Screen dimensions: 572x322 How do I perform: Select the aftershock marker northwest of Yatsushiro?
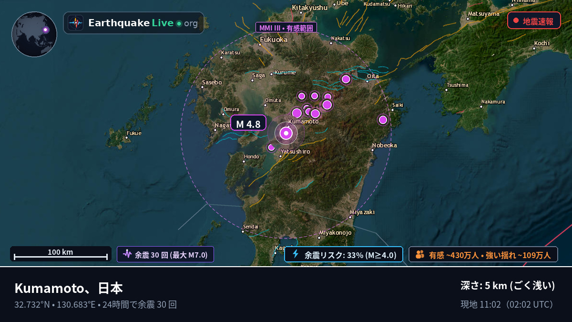[x=271, y=147]
